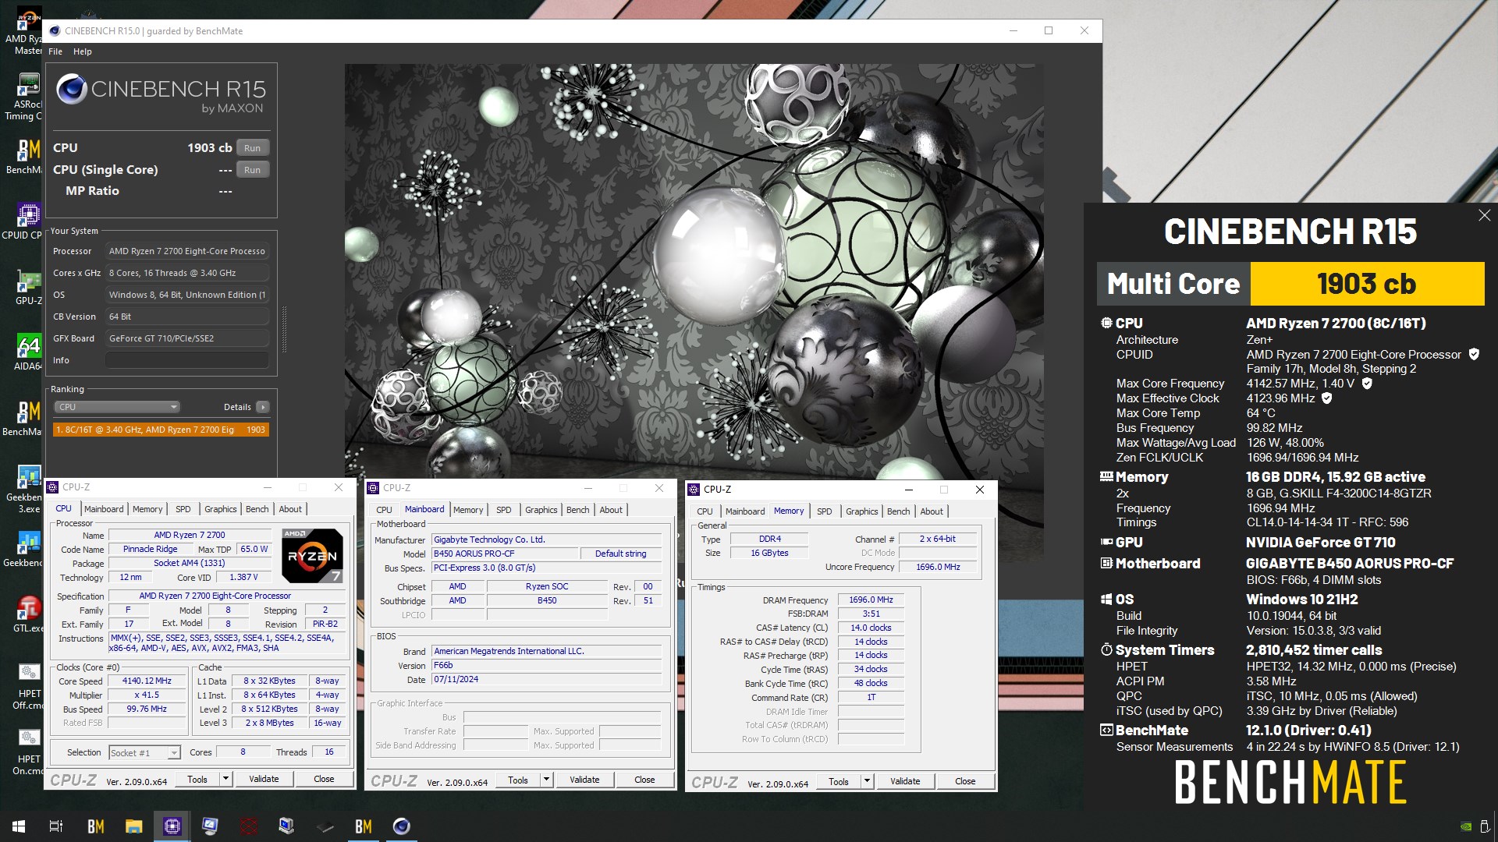The width and height of the screenshot is (1498, 842).
Task: Click Max Core Frequency verification shield
Action: [1367, 384]
